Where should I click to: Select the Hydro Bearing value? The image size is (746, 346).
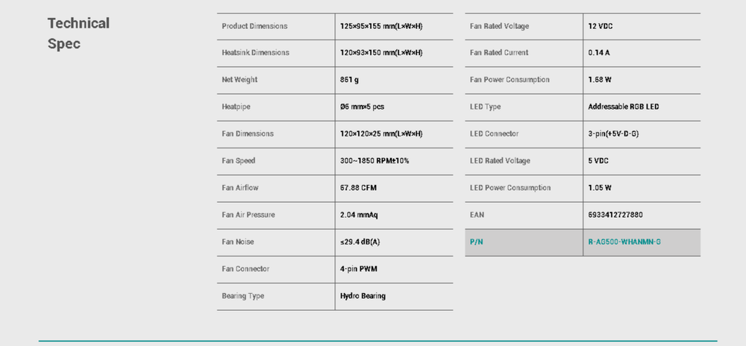363,296
